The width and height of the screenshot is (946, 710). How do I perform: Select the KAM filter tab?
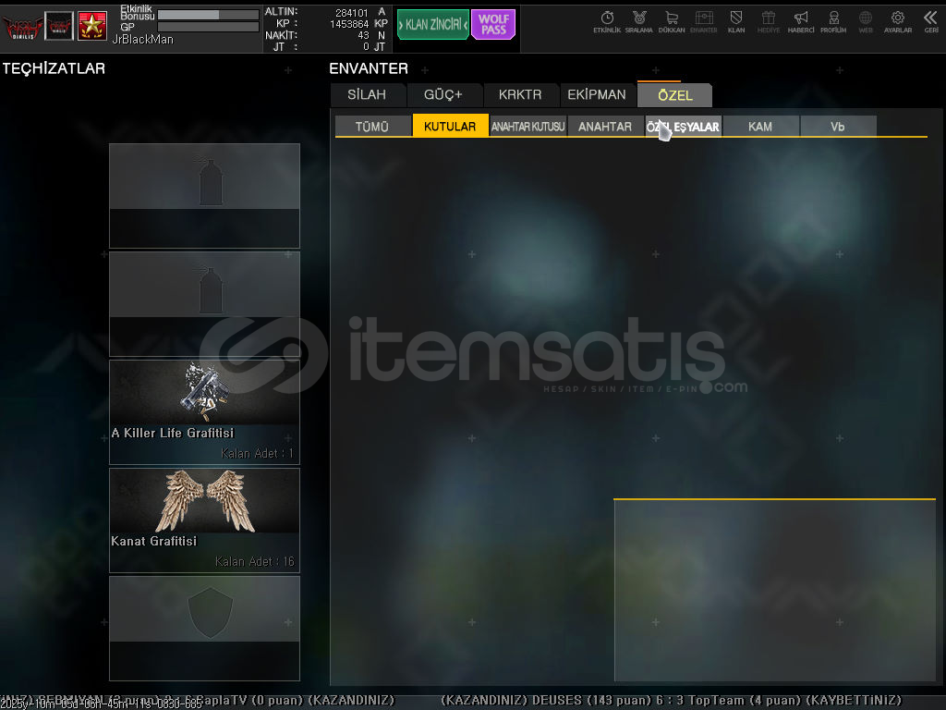pos(760,127)
